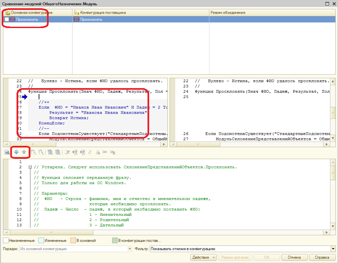Click the Режим для всех button
The height and width of the screenshot is (263, 338).
coord(235,257)
